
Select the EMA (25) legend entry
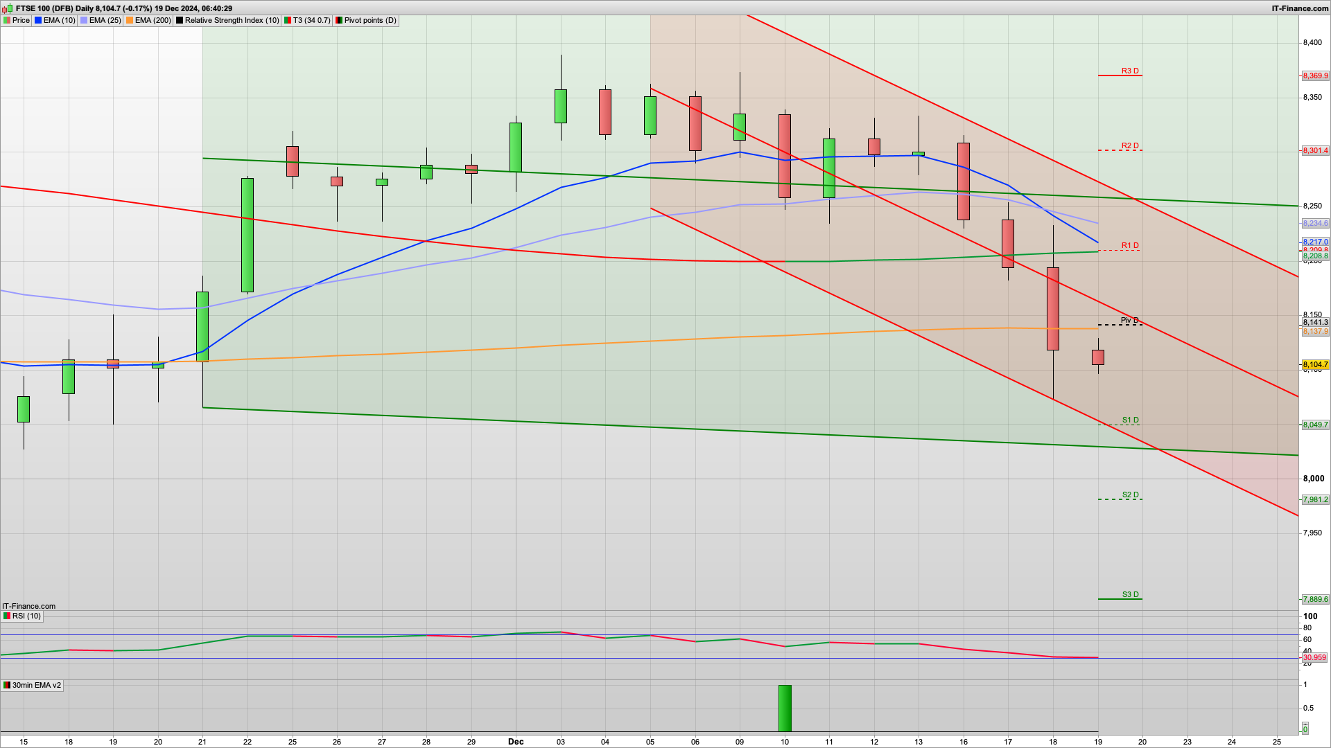(x=101, y=20)
